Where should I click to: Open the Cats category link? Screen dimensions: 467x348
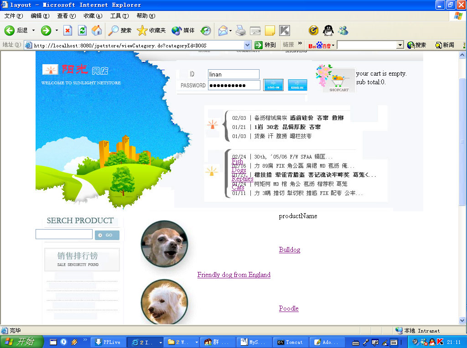click(x=238, y=187)
